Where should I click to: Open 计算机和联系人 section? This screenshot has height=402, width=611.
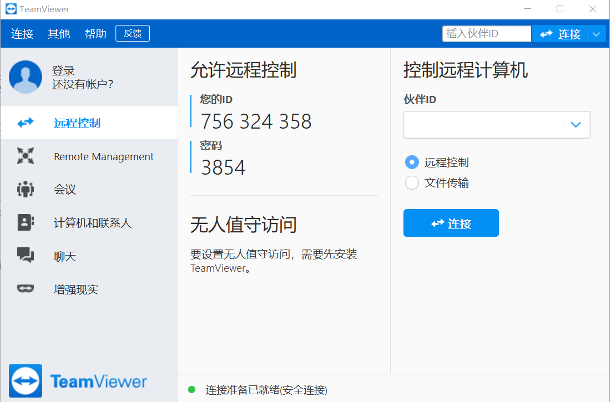click(89, 222)
